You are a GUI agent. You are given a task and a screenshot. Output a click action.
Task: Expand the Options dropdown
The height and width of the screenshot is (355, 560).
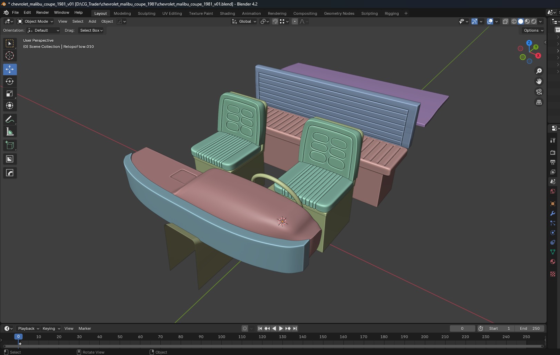(x=533, y=30)
